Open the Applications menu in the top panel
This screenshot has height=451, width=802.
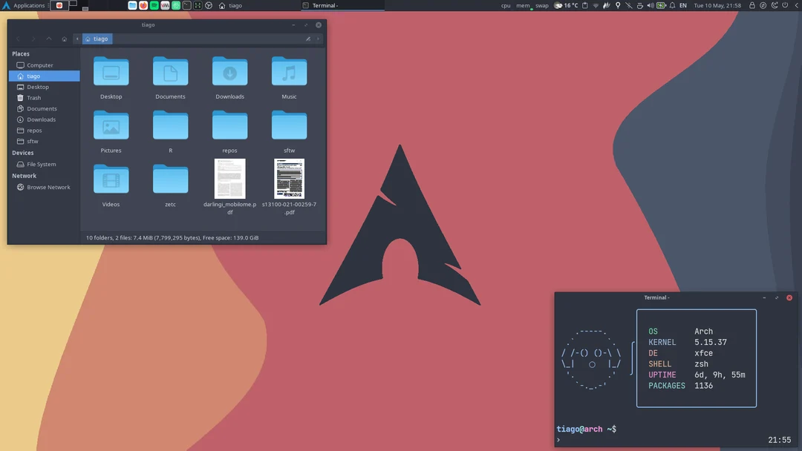[x=22, y=5]
